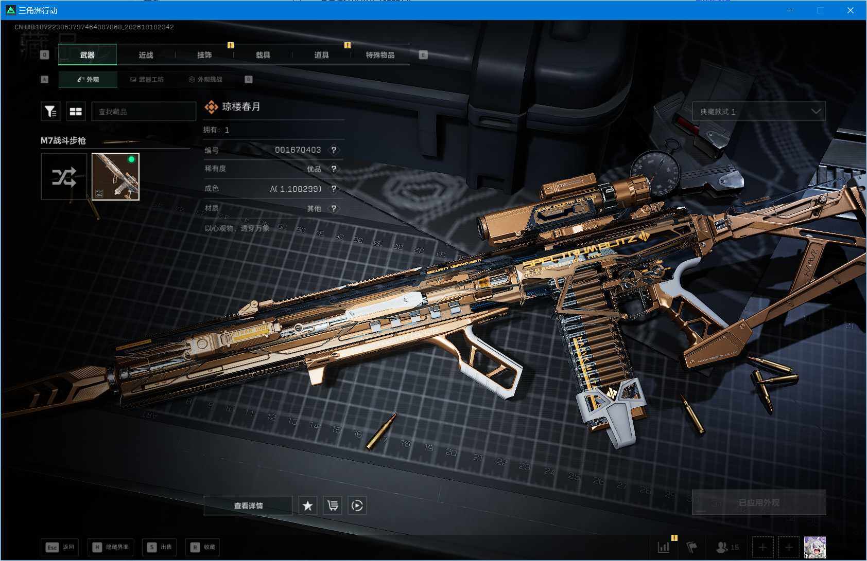Screen dimensions: 867x561
Task: Switch to the 特殊物品 special items tab
Action: (x=380, y=55)
